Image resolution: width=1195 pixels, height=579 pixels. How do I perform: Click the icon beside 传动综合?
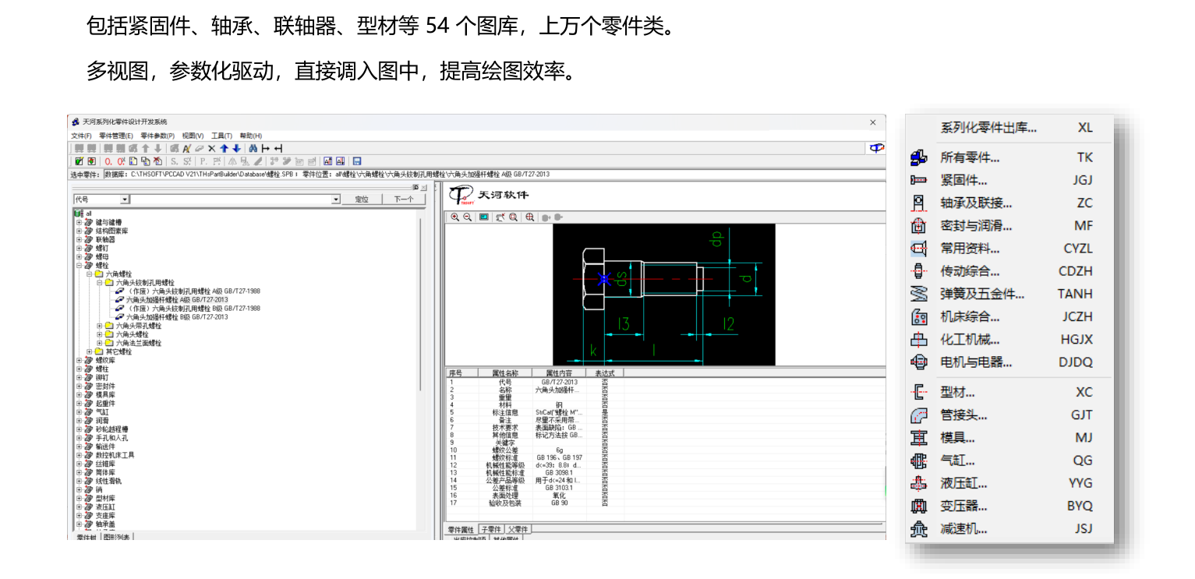pyautogui.click(x=919, y=271)
